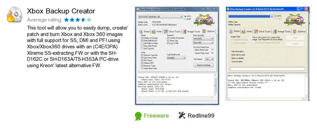Screen dimensions: 317x131
Task: Switch to Write tab in v2.8 window
Action: [247, 31]
